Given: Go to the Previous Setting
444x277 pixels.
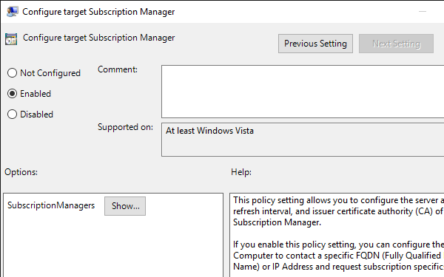Looking at the screenshot, I should pyautogui.click(x=315, y=44).
